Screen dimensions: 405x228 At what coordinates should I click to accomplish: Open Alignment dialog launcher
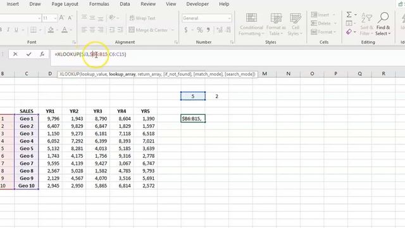point(176,42)
